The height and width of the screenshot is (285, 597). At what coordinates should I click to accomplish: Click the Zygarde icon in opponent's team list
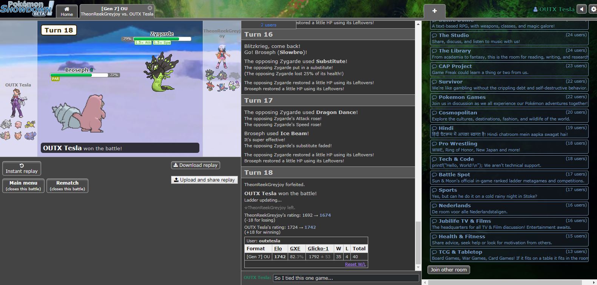[x=210, y=75]
